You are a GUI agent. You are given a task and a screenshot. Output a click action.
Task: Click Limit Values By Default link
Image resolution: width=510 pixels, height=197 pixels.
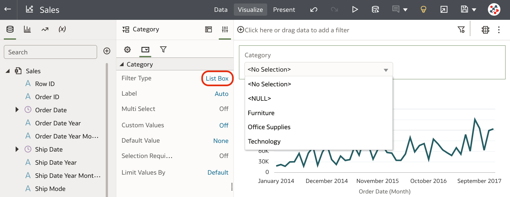(x=218, y=173)
